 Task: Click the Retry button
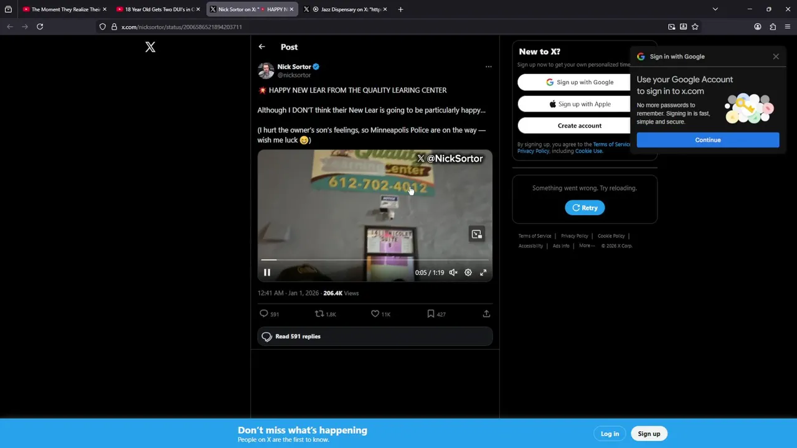[585, 208]
